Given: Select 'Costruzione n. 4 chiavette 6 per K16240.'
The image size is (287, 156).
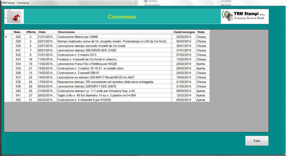Looking at the screenshot, I should click(114, 100).
